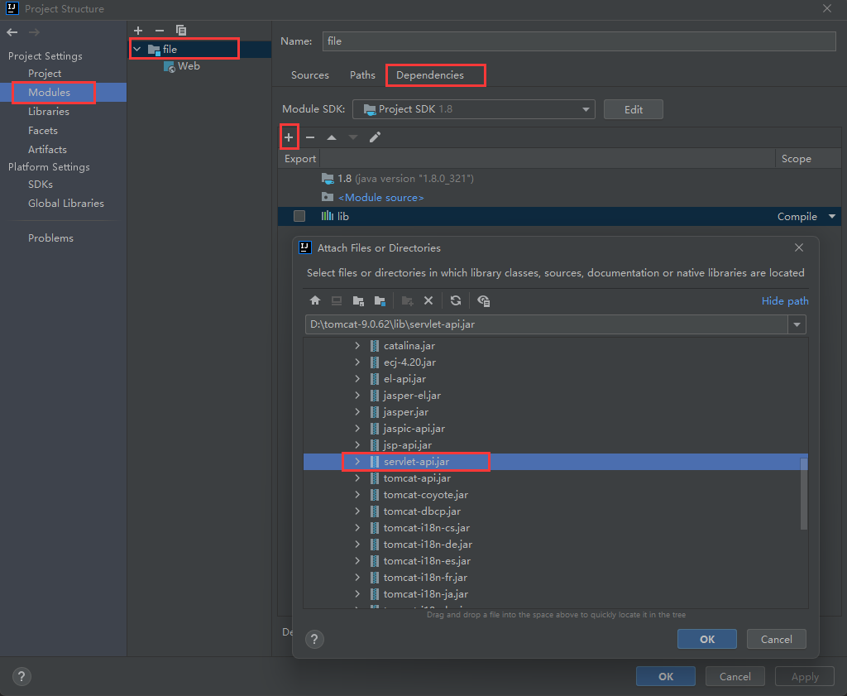Expand tomcat-dbcp.jar node

pyautogui.click(x=357, y=511)
